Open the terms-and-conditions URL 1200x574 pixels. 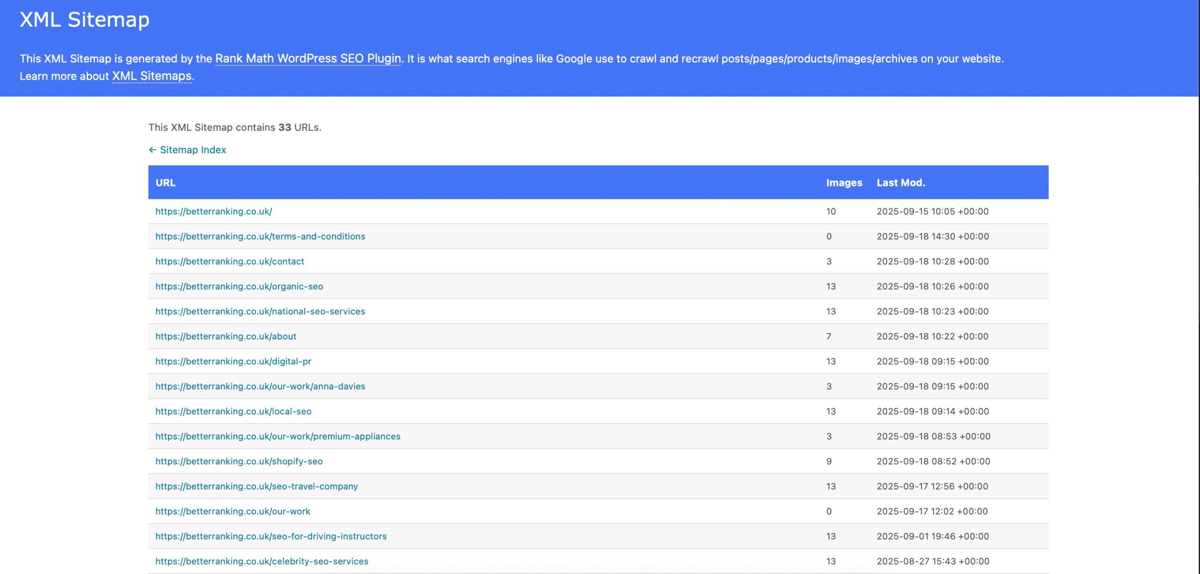click(x=260, y=236)
